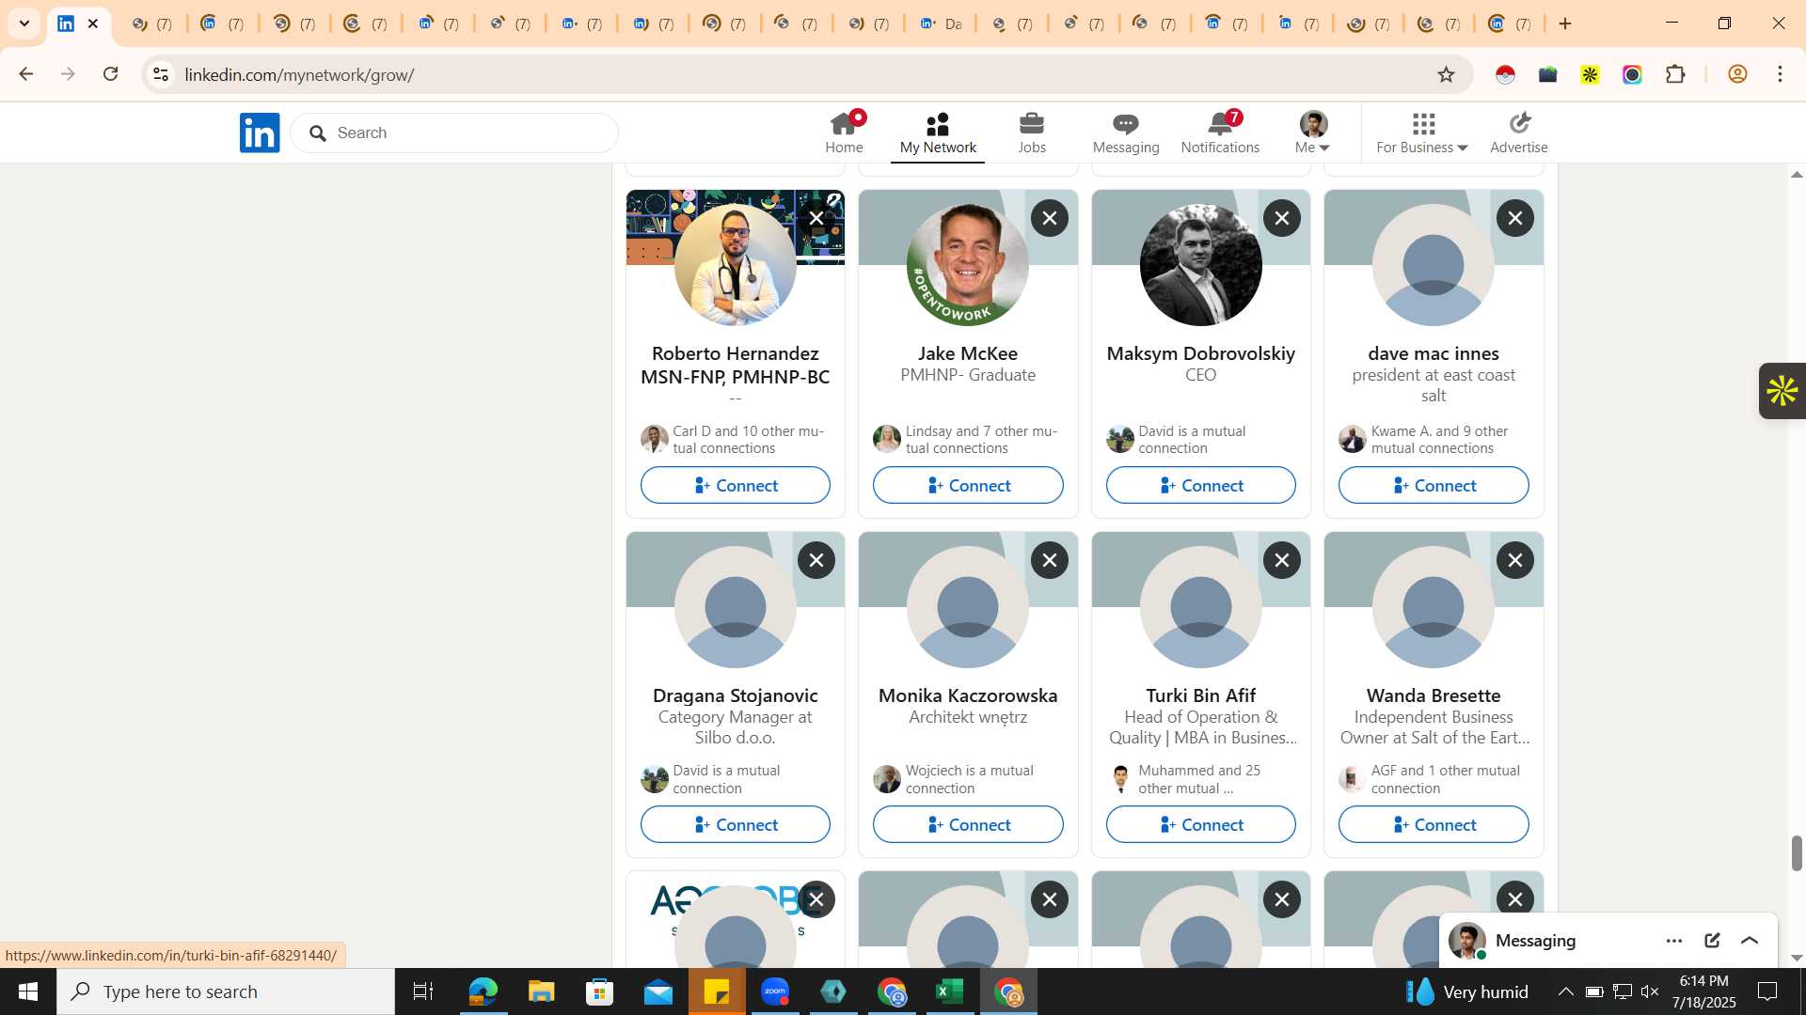Show hidden system tray icons chevron
Viewport: 1806px width, 1015px height.
1565,992
